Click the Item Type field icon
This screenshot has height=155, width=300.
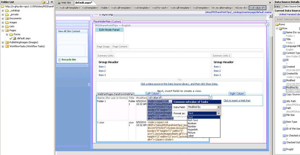(x=284, y=122)
